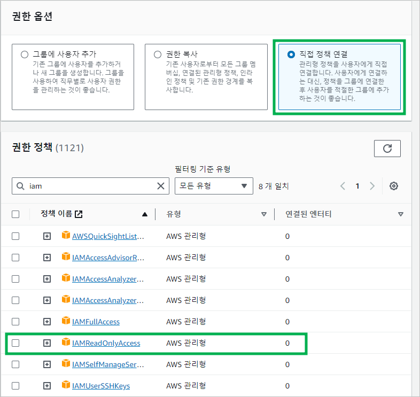Click the search magnifier icon

click(x=21, y=186)
